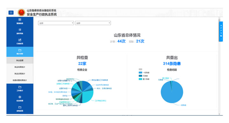The height and width of the screenshot is (123, 229).
Task: Select the pencil-edit icon in sidebar
Action: point(20,40)
